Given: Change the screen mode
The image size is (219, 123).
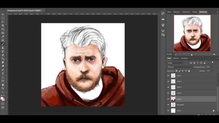Looking at the screenshot, I should [x=3, y=107].
